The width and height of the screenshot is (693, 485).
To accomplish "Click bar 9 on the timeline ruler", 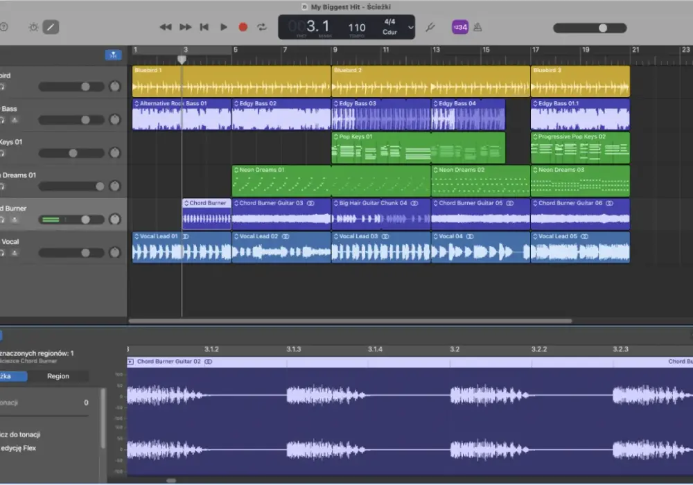I will tap(335, 50).
